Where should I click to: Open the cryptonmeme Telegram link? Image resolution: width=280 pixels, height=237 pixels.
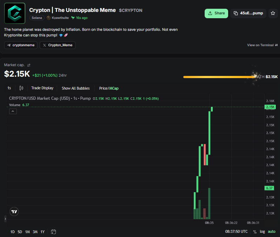click(21, 45)
